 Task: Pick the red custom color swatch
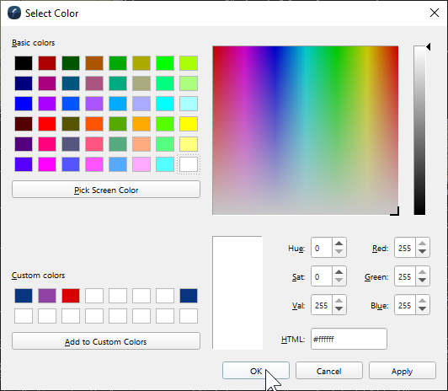pos(71,296)
